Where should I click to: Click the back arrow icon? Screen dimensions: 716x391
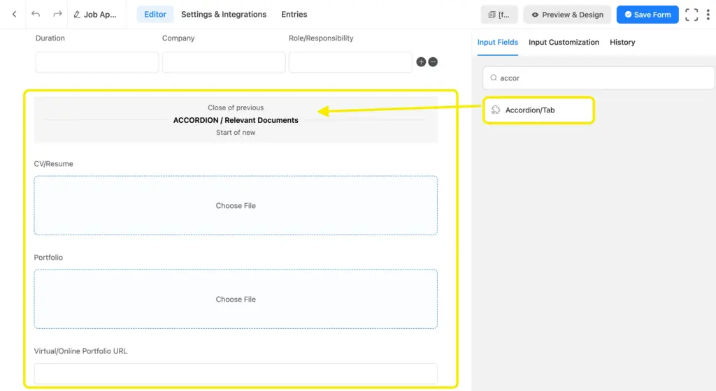[14, 14]
